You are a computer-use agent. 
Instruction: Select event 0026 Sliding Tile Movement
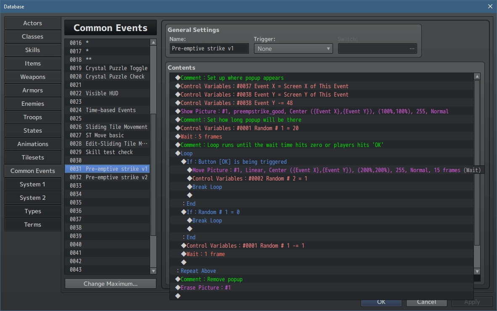[107, 127]
